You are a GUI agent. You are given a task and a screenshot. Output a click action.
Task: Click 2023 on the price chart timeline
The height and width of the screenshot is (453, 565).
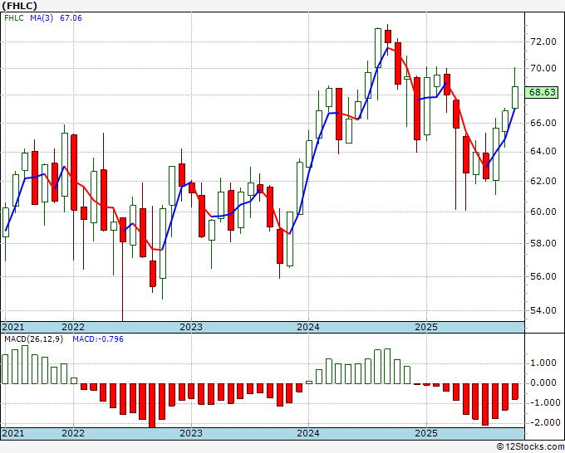click(x=191, y=327)
